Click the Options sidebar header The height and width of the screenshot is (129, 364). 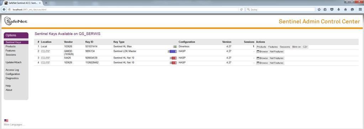pos(16,35)
